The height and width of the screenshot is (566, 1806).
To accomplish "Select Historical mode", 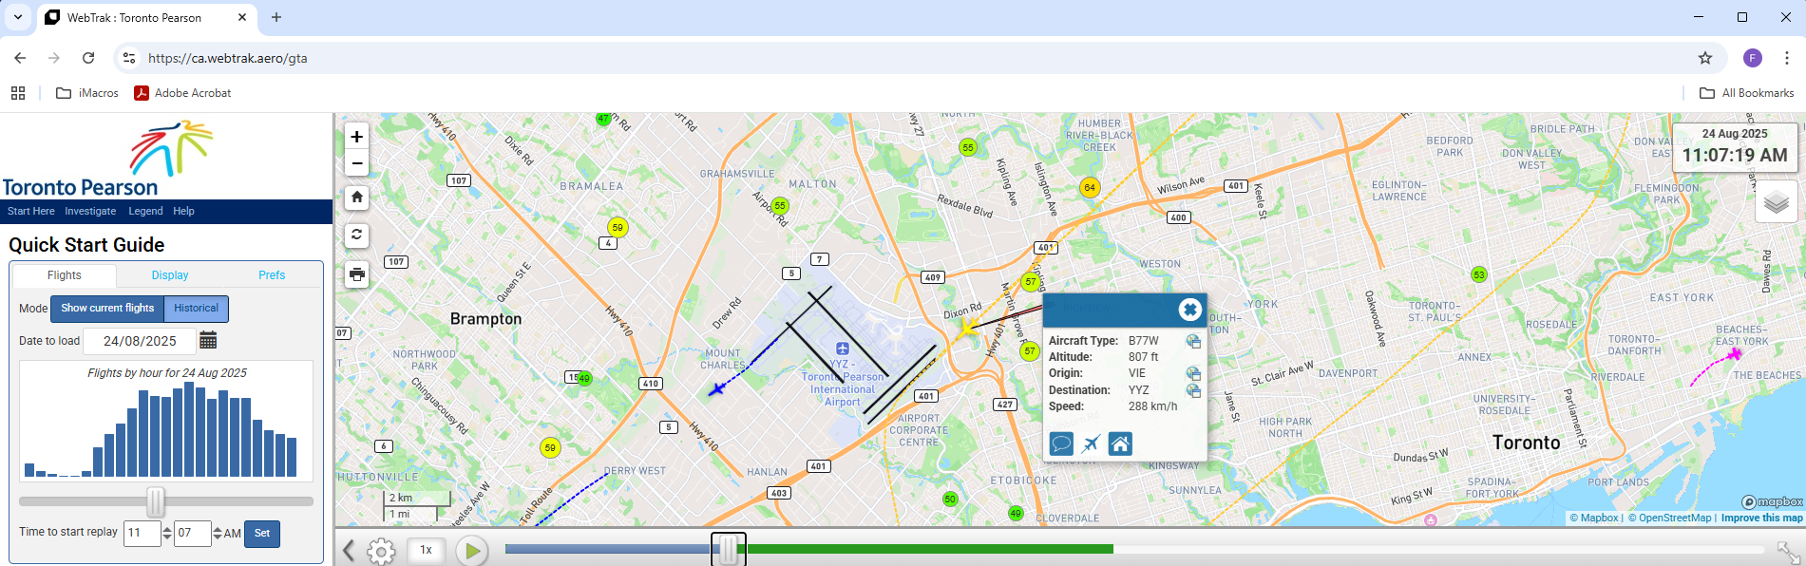I will point(196,309).
